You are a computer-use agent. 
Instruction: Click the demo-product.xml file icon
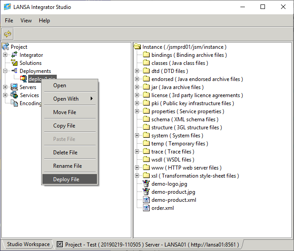click(146, 200)
